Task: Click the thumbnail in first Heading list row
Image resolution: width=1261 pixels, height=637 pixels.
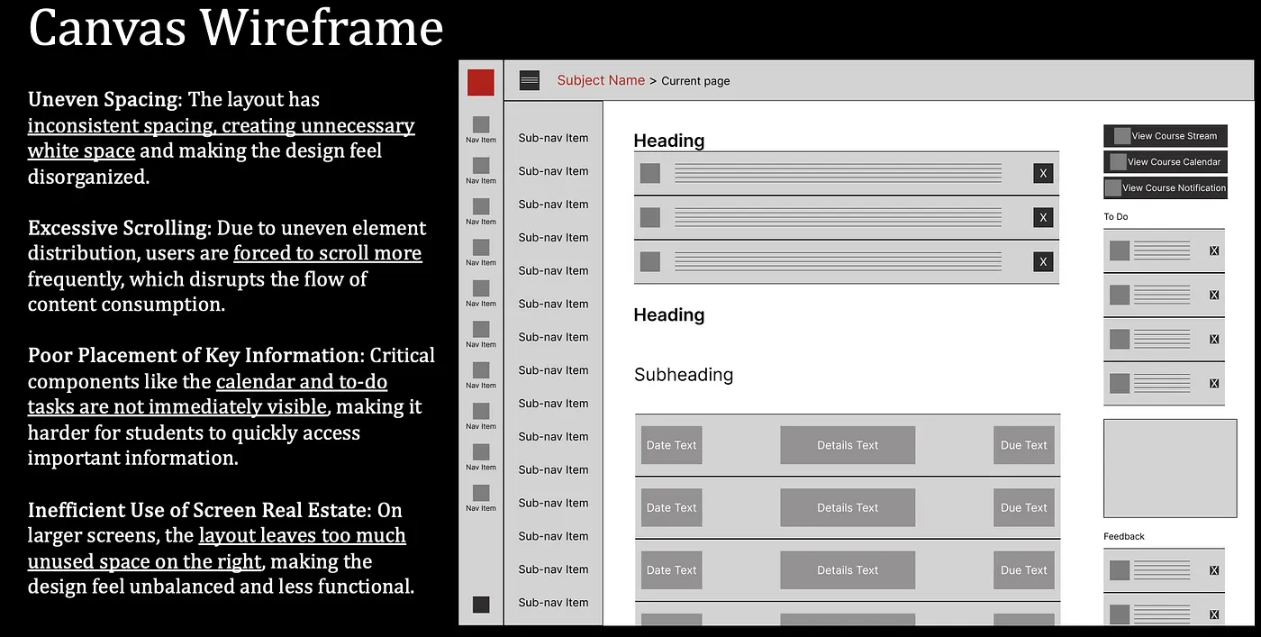Action: tap(650, 173)
